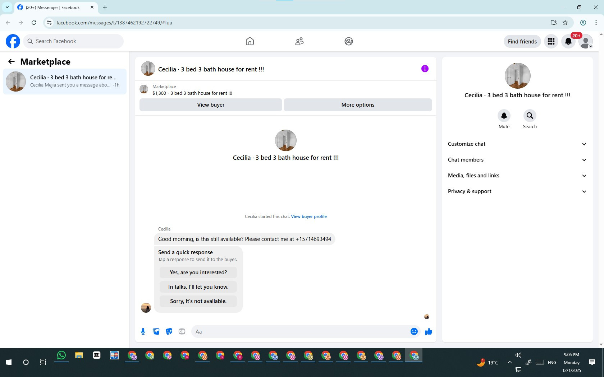Send quick response "Yes, are you interested?"
Image resolution: width=604 pixels, height=377 pixels.
(198, 273)
